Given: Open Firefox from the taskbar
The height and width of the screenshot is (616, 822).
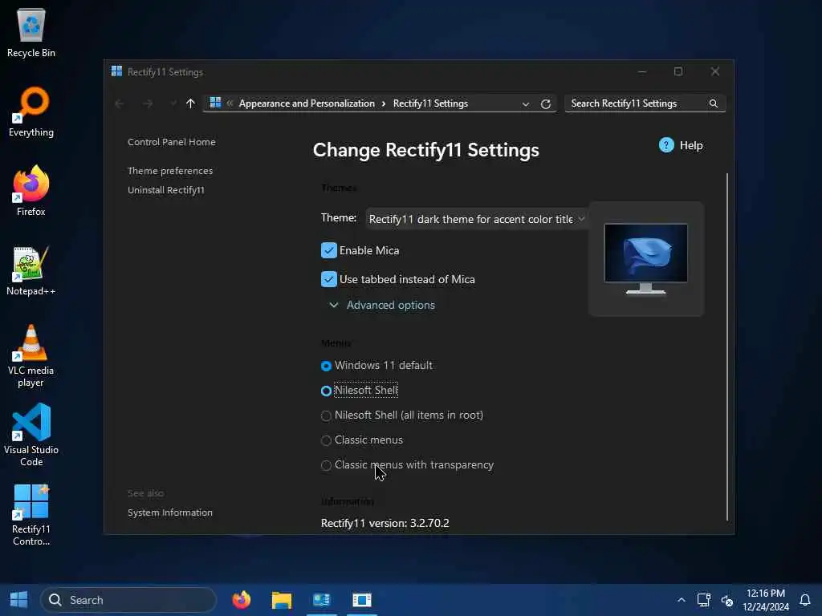Looking at the screenshot, I should coord(242,600).
